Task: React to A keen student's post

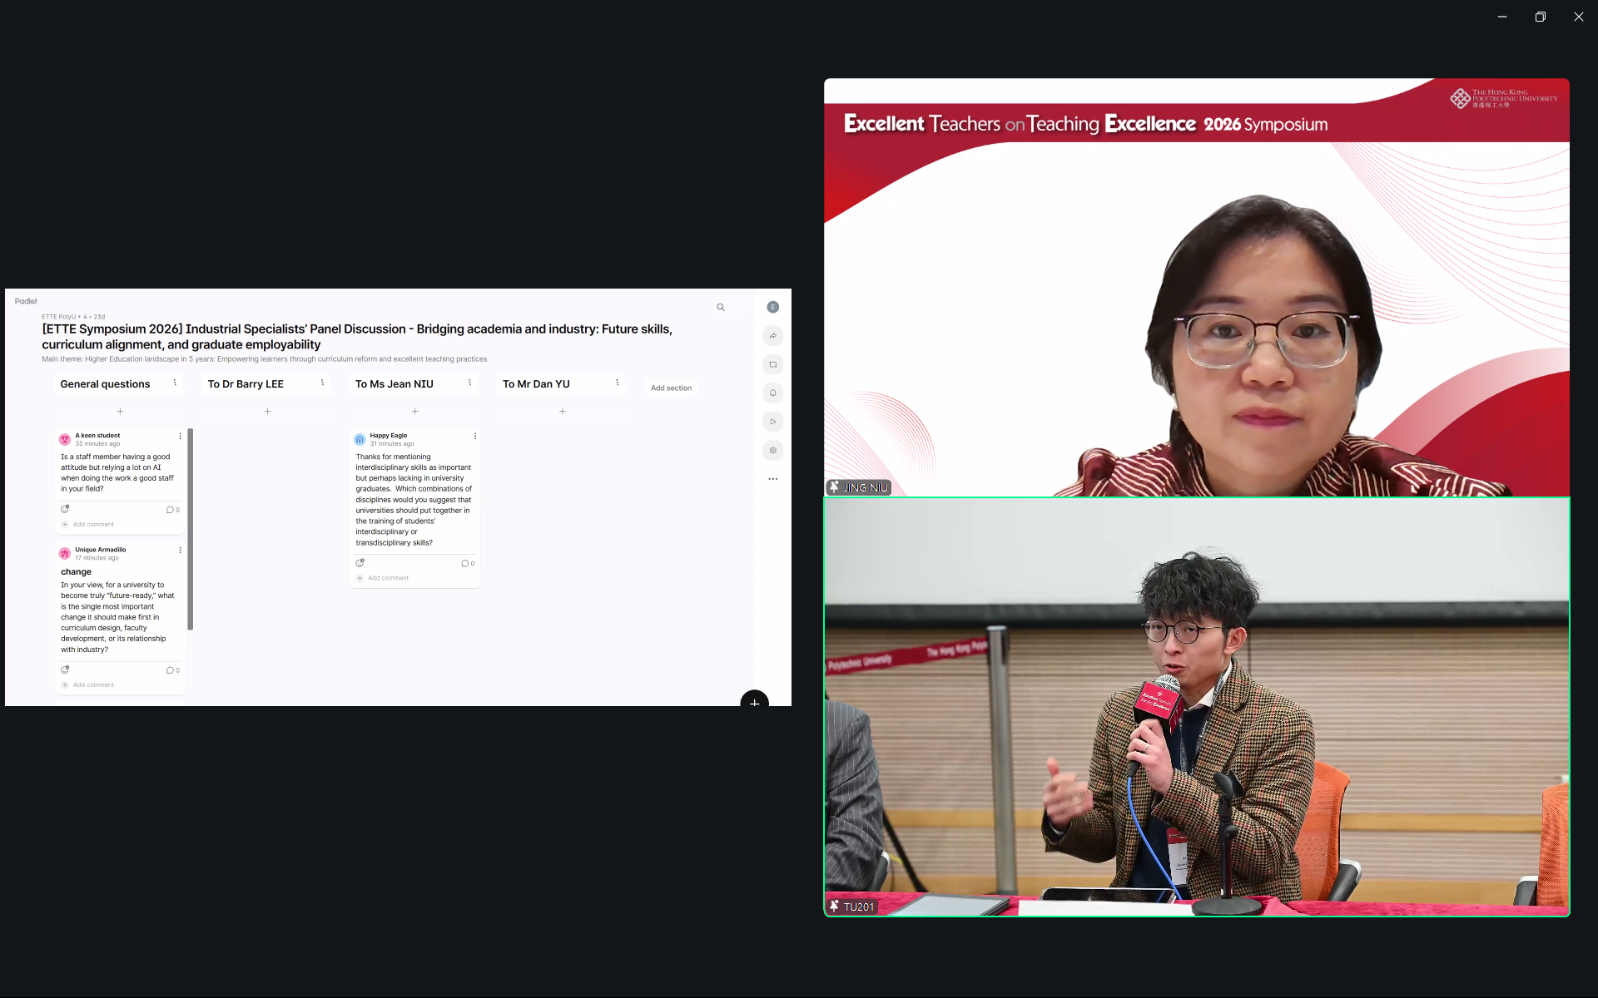Action: [65, 509]
